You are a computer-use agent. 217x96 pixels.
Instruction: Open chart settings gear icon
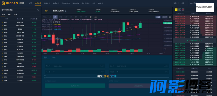91,17
